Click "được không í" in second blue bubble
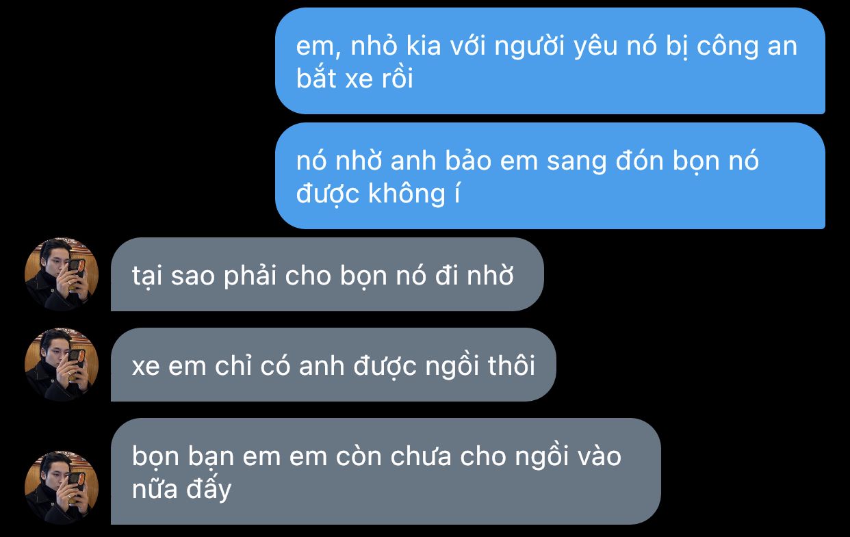 click(378, 194)
